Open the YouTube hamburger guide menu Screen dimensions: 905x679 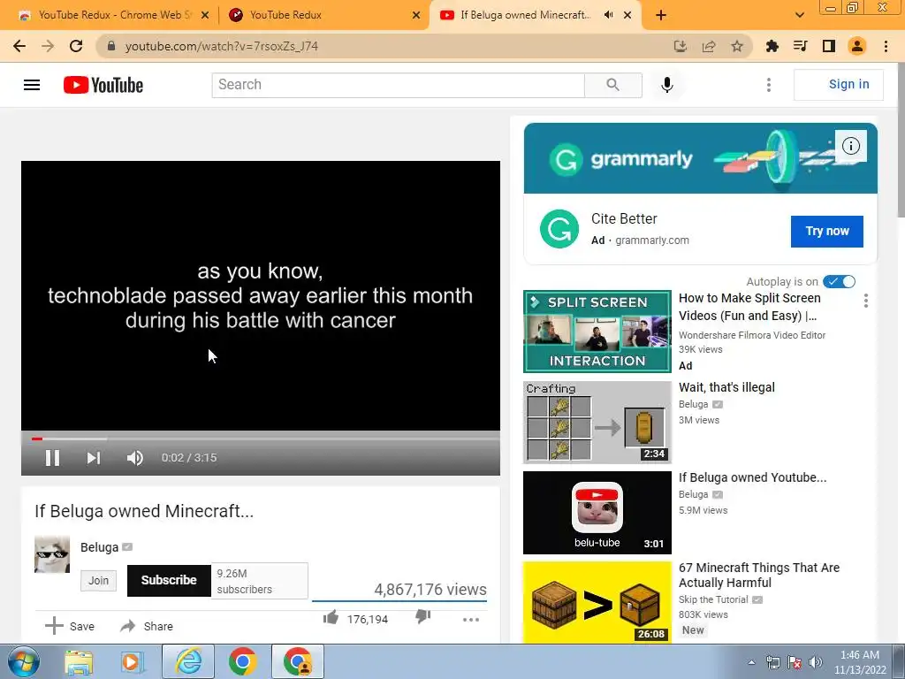click(x=32, y=85)
